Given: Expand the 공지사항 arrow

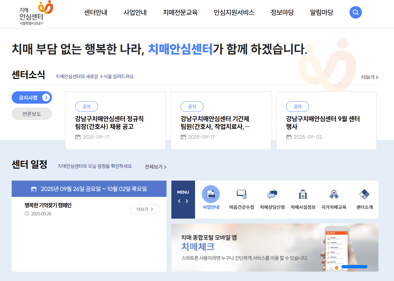Looking at the screenshot, I should pyautogui.click(x=46, y=97).
